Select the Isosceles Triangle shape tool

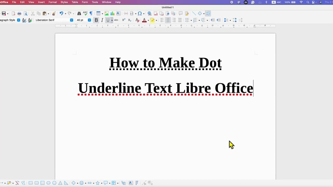click(60, 183)
